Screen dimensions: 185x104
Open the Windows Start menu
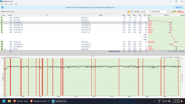[4, 101]
